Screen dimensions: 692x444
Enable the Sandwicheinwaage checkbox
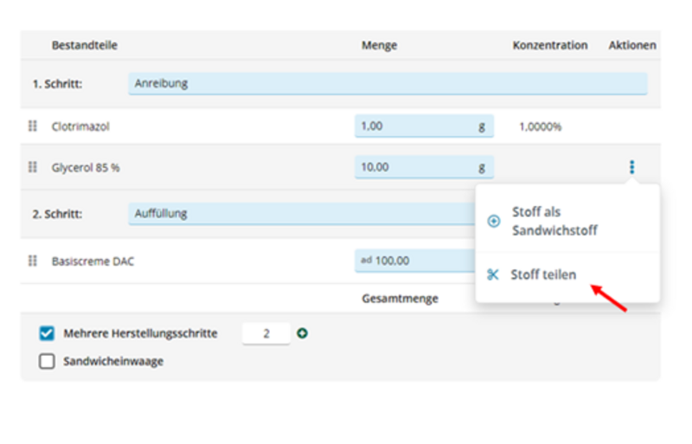point(48,362)
